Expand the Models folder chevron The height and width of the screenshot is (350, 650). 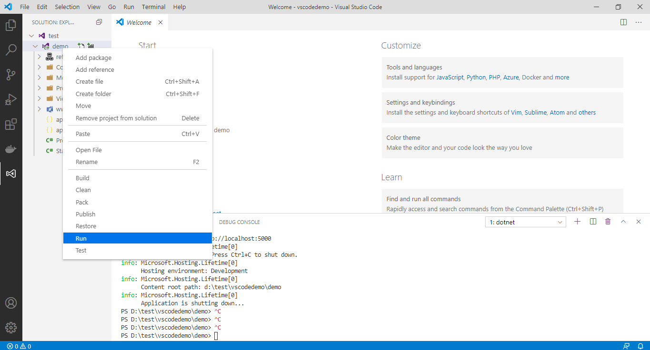pos(40,78)
